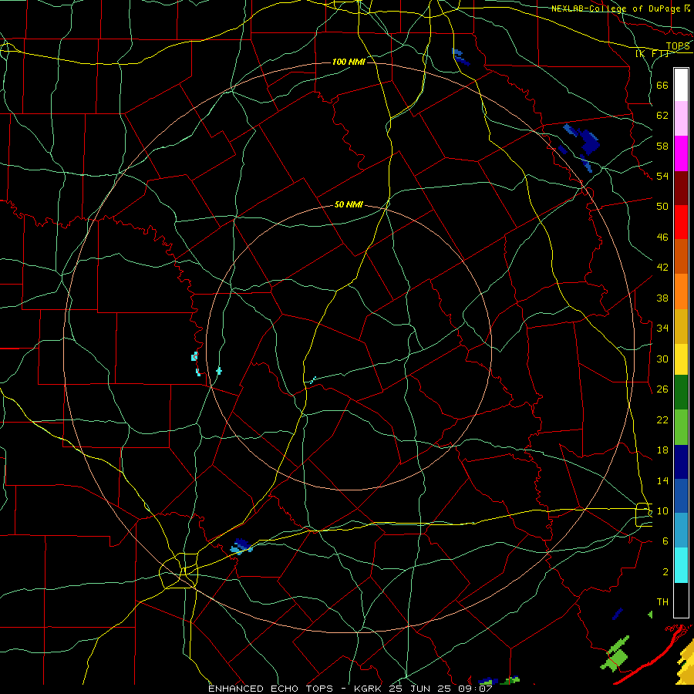
Task: Click the '50 NMI' range ring label
Action: tap(349, 204)
